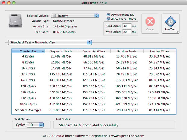
Task: Toggle Asynchronous I/O checkbox
Action: tap(108, 15)
